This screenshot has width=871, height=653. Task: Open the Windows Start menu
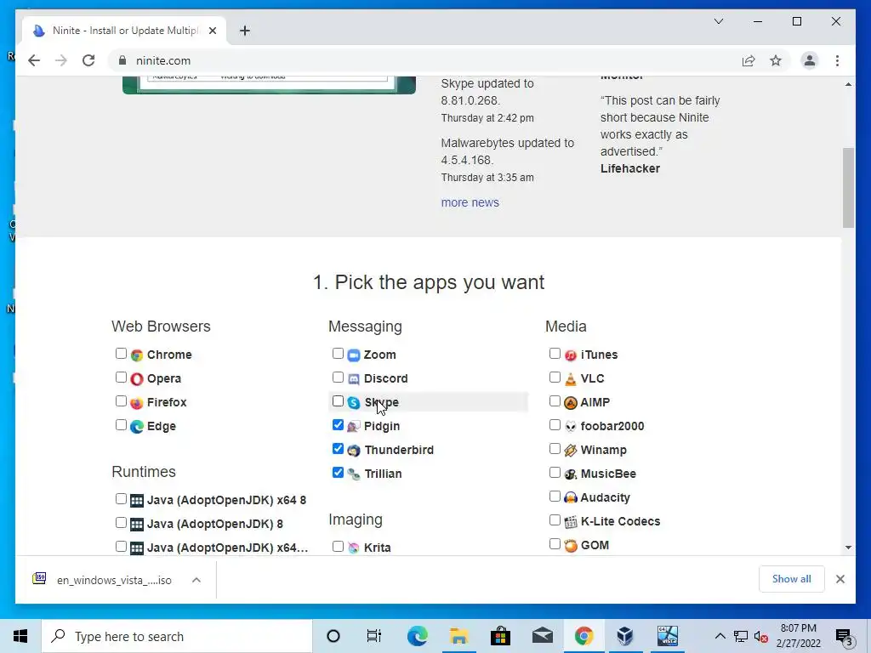point(20,636)
